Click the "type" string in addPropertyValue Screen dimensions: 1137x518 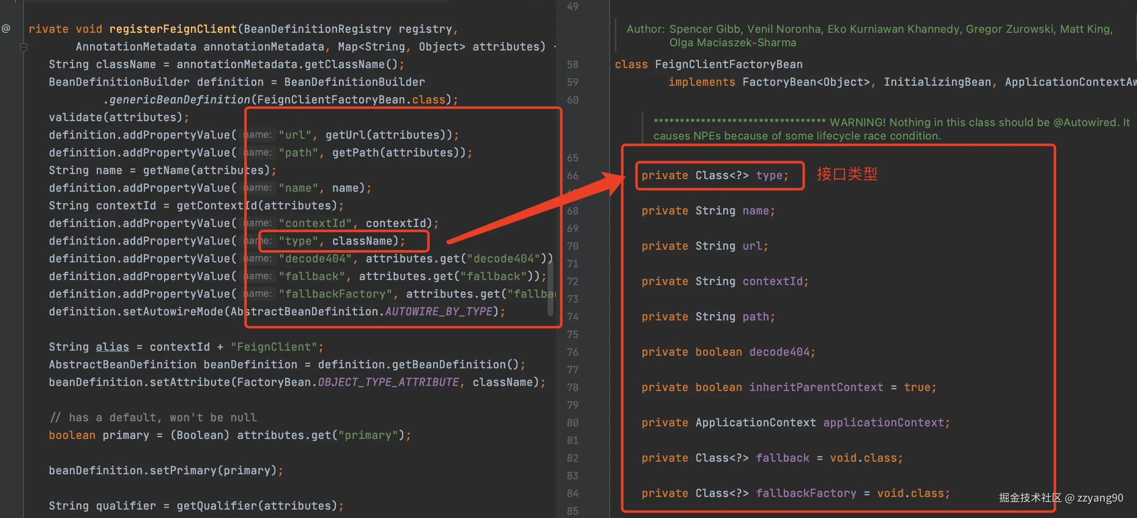[299, 241]
